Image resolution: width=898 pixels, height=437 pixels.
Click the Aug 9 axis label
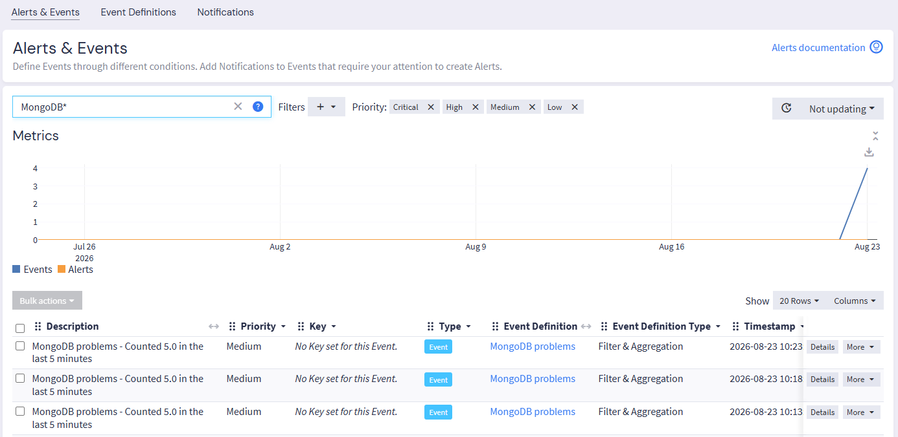[x=476, y=247]
